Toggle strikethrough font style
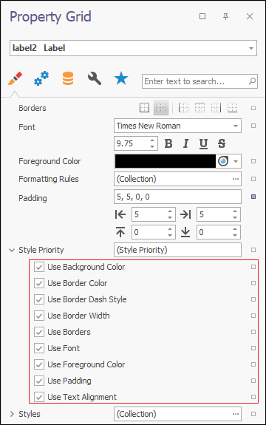Image resolution: width=266 pixels, height=425 pixels. (x=222, y=143)
